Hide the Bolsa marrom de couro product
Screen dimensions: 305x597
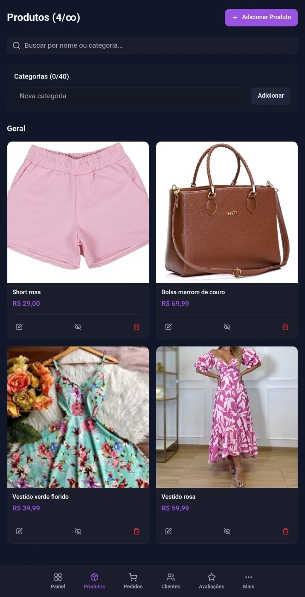(x=227, y=327)
